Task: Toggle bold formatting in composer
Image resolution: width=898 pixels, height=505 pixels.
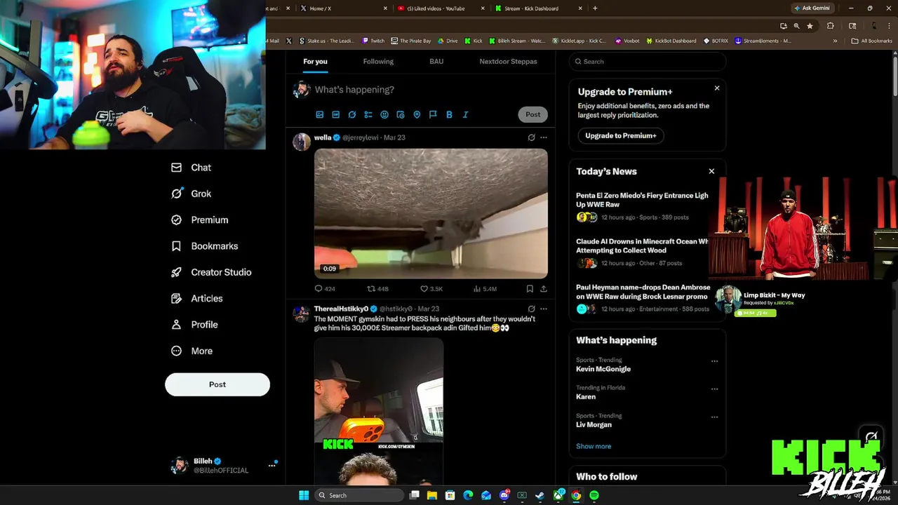Action: tap(449, 114)
